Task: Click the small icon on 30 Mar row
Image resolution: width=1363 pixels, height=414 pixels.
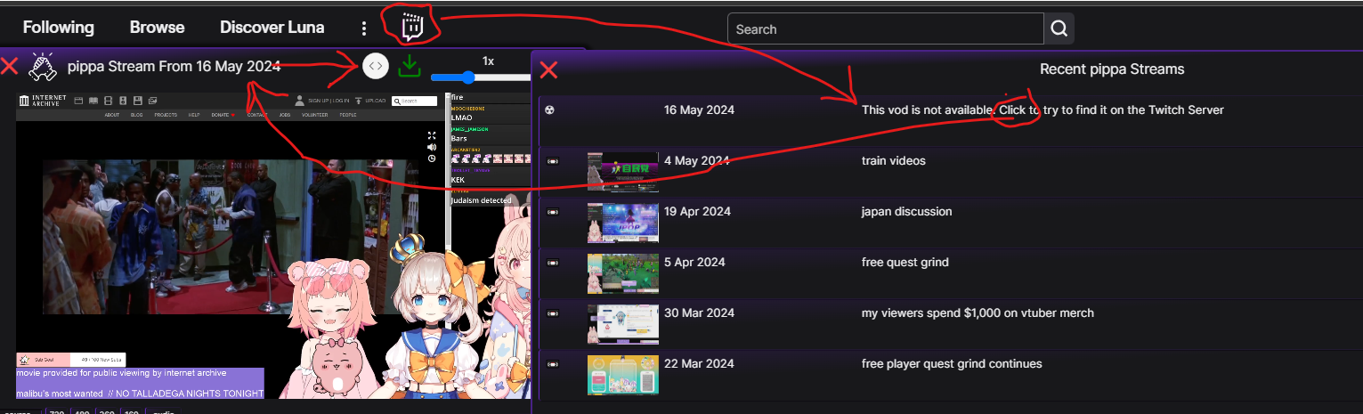Action: tap(552, 313)
